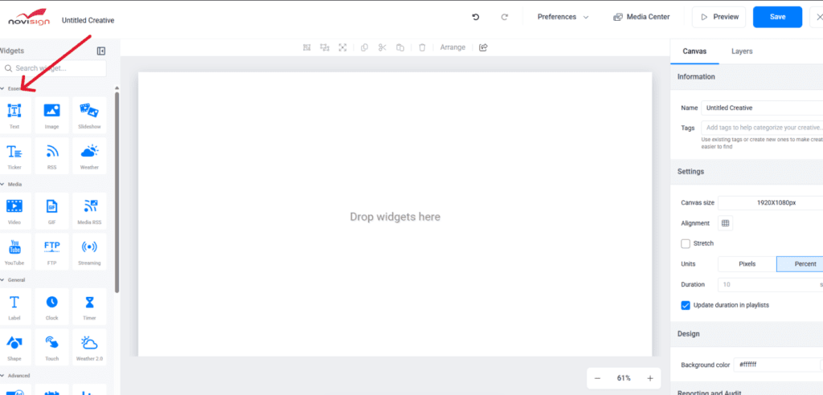Click the Tags input field
The image size is (823, 395).
762,128
